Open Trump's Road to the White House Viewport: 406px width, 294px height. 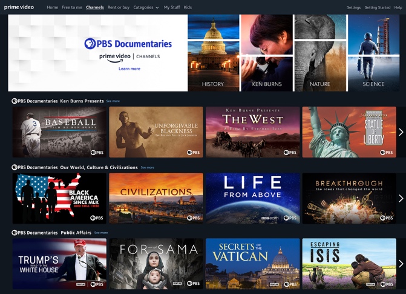(x=59, y=264)
